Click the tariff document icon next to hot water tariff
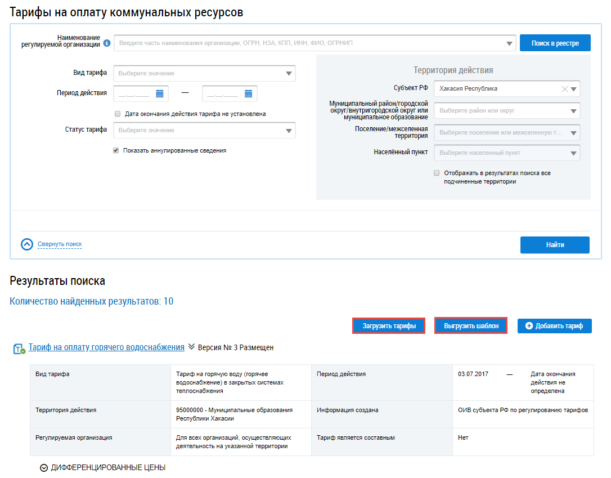This screenshot has width=611, height=478. click(19, 349)
